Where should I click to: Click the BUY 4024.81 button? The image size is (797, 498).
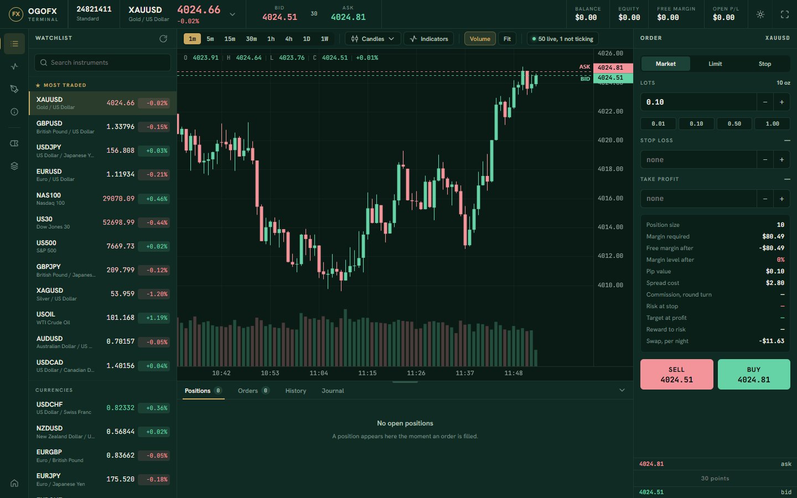(x=754, y=375)
